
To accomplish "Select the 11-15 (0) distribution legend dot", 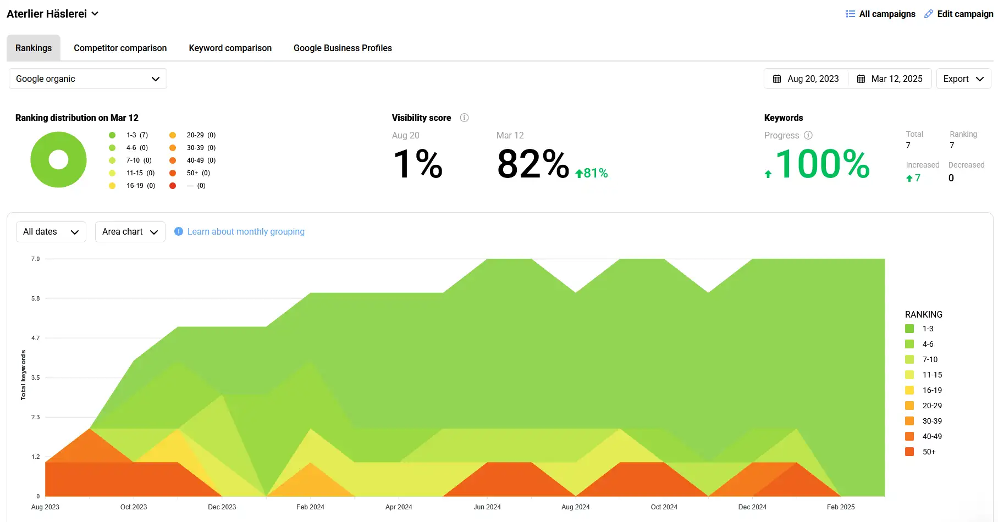I will pos(112,173).
